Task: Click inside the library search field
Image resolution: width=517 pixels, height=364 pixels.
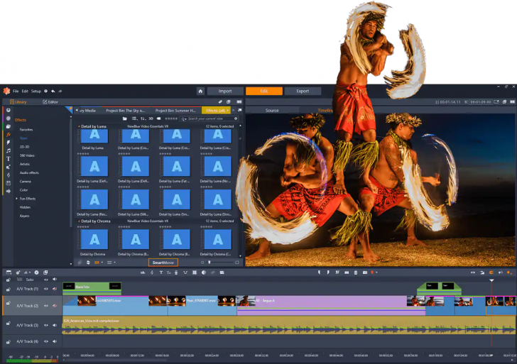Action: pyautogui.click(x=210, y=118)
